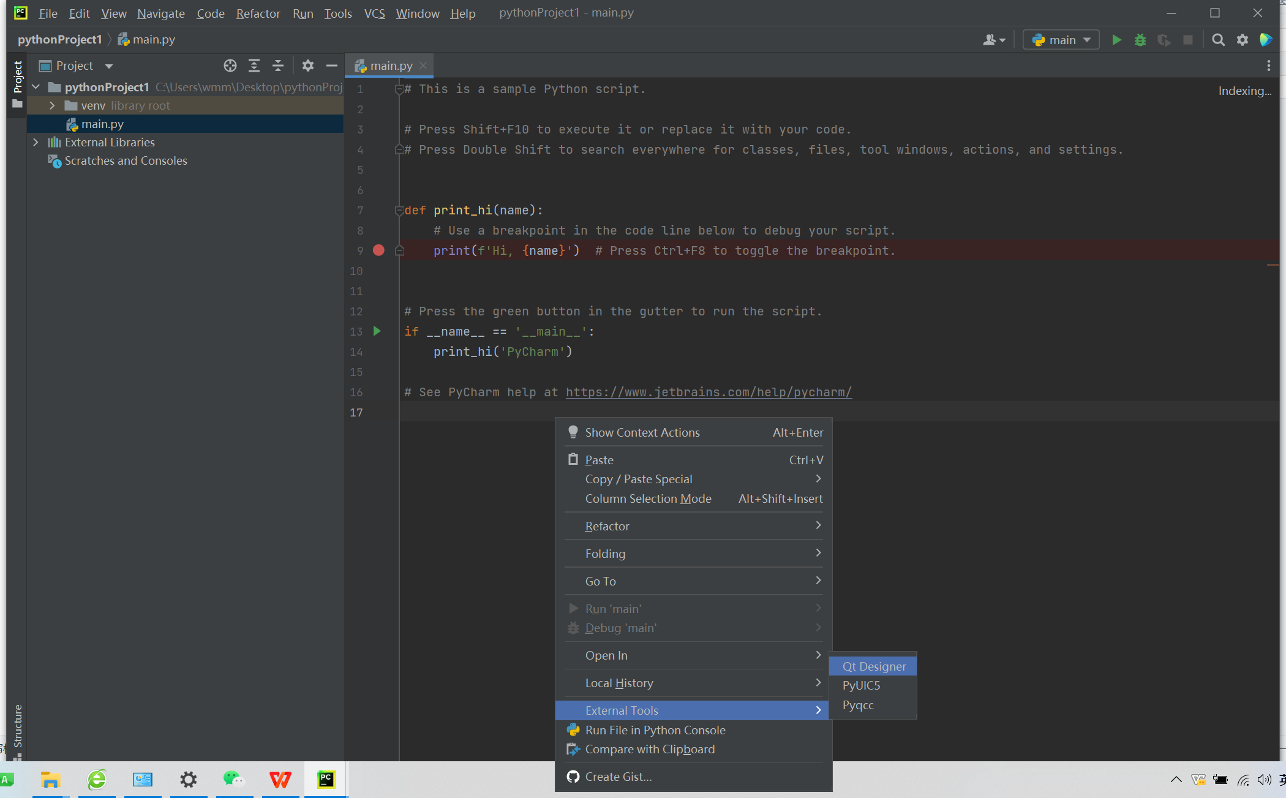Click the Settings gear icon in toolbar
This screenshot has height=798, width=1286.
point(1242,40)
